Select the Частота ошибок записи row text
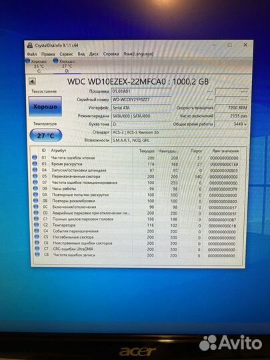The width and height of the screenshot is (270, 360). coord(74,255)
